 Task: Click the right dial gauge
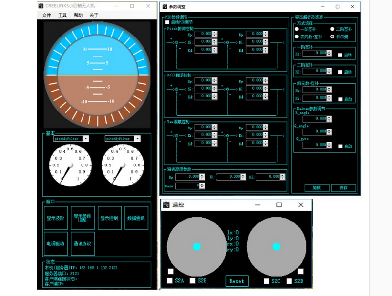pyautogui.click(x=123, y=166)
